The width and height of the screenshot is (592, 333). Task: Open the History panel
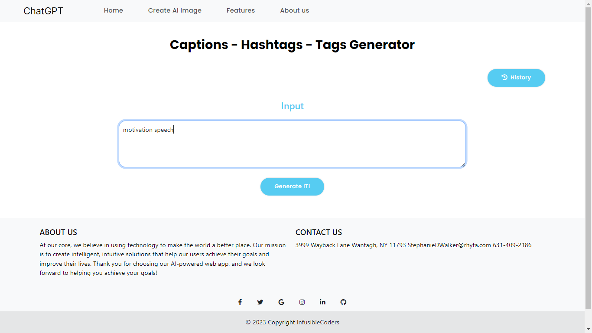(x=516, y=78)
